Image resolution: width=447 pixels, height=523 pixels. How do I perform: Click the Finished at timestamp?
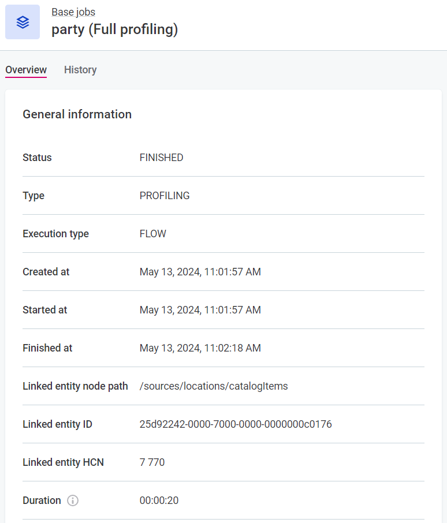(200, 348)
